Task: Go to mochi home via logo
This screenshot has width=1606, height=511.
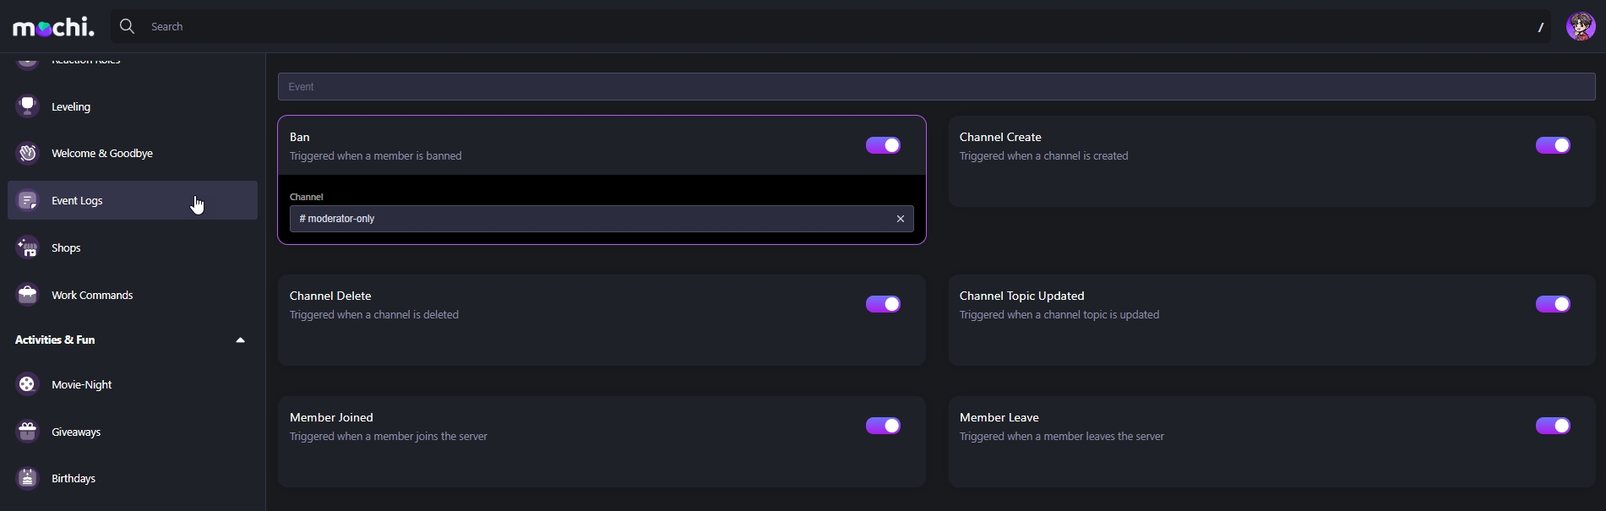Action: point(54,27)
